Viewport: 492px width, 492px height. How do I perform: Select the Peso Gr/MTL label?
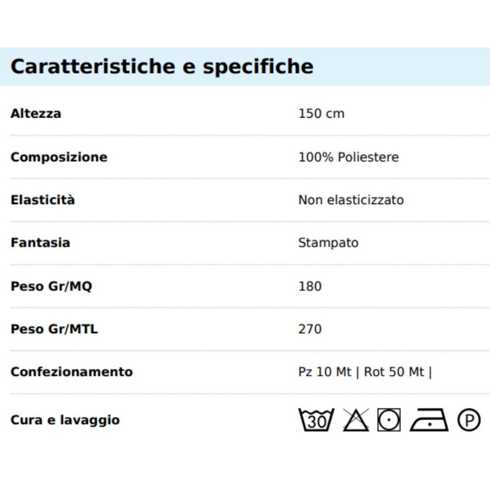coord(54,329)
